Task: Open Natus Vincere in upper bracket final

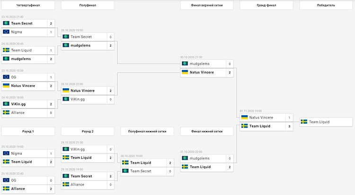Action: point(202,72)
